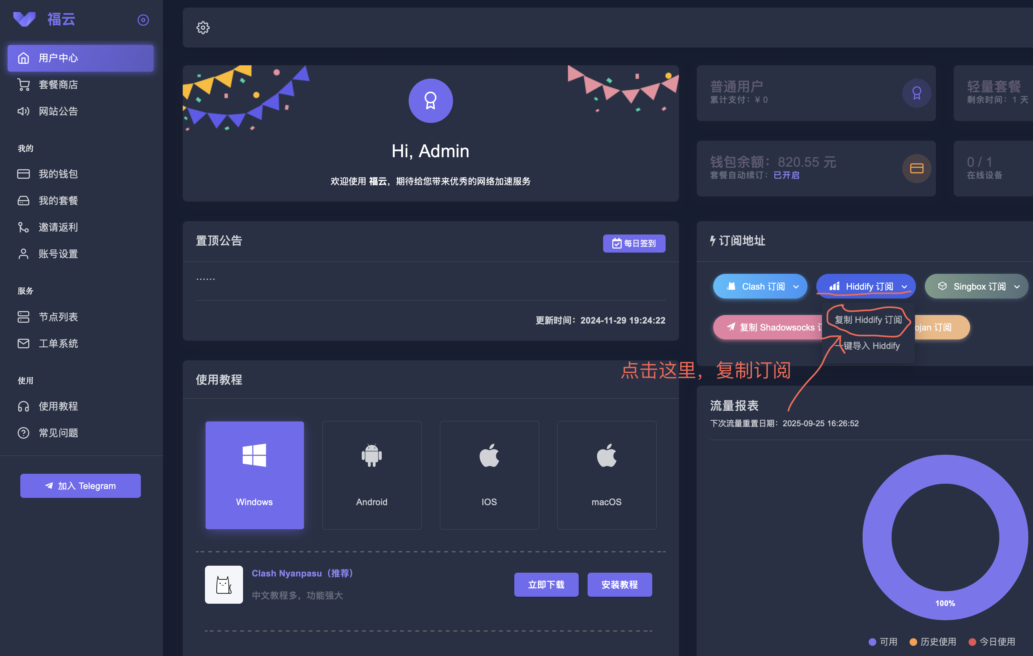Image resolution: width=1033 pixels, height=656 pixels.
Task: Click the speaker icon for 网站公告
Action: click(x=23, y=112)
